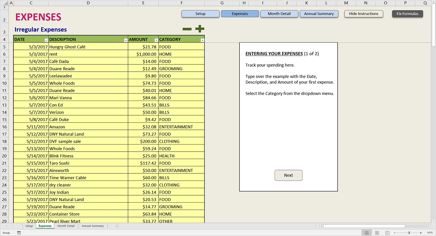Click the zoom in plus icon
This screenshot has height=236, width=436.
421,233
